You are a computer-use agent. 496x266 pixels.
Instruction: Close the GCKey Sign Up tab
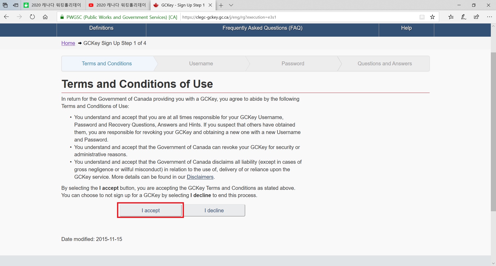click(x=210, y=5)
